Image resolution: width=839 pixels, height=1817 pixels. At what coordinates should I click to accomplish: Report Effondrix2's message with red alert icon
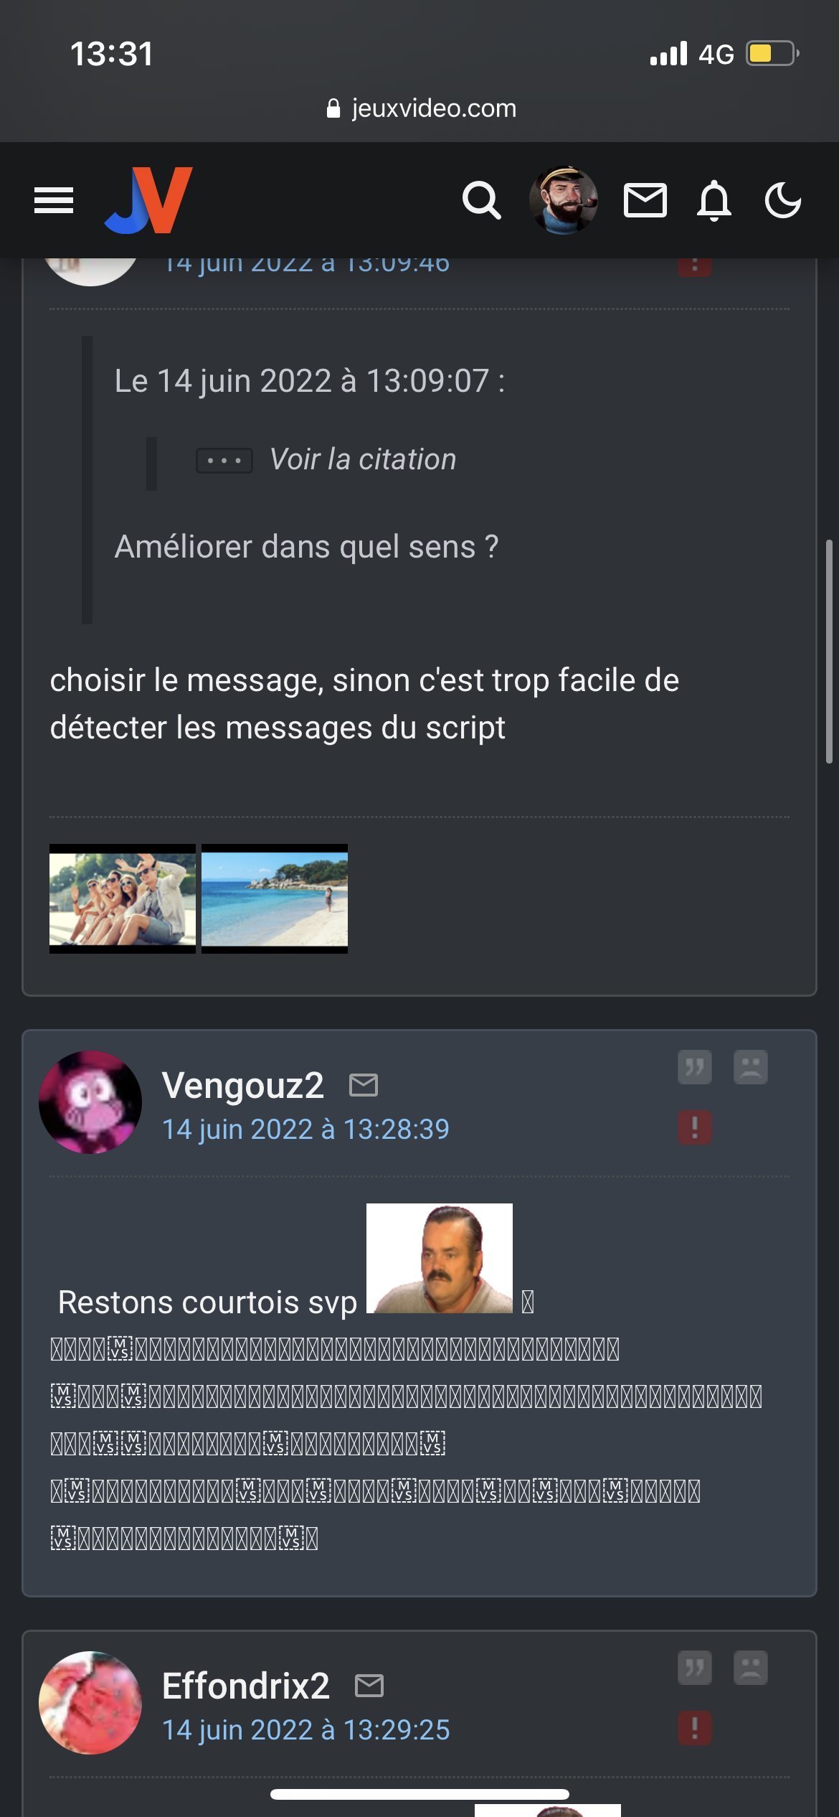click(695, 1728)
